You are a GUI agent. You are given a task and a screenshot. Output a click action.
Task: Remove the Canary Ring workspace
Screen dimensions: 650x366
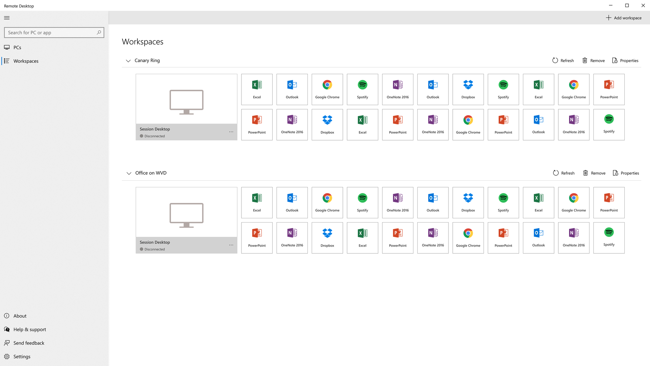coord(593,61)
